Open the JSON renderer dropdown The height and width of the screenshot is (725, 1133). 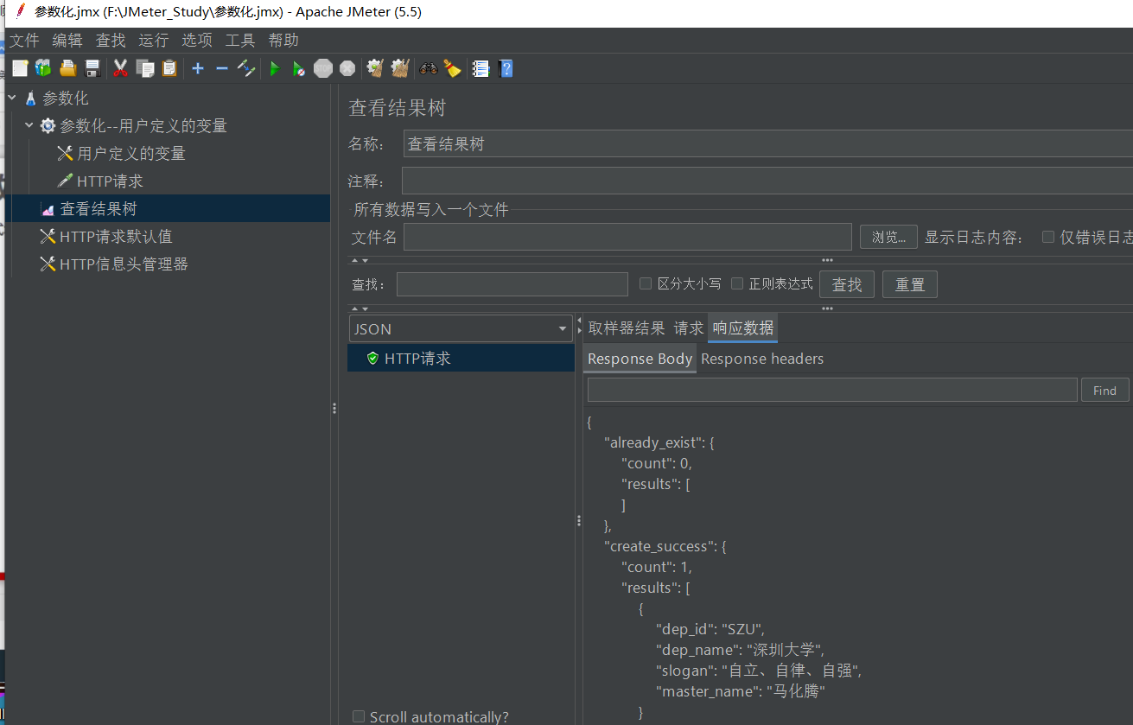(x=460, y=328)
